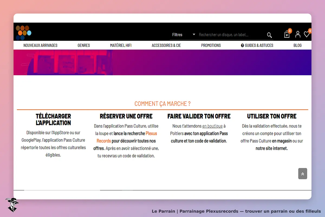Click the bold 'notre site internet.' text
Image resolution: width=325 pixels, height=217 pixels.
click(x=272, y=148)
